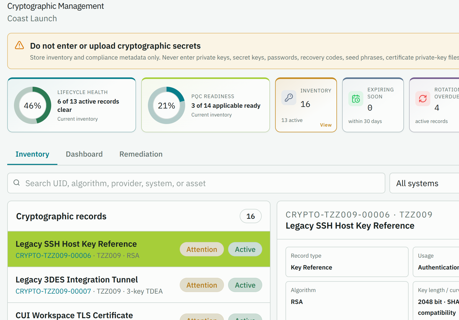Click the Lifecycle Health summary card title

pos(82,92)
